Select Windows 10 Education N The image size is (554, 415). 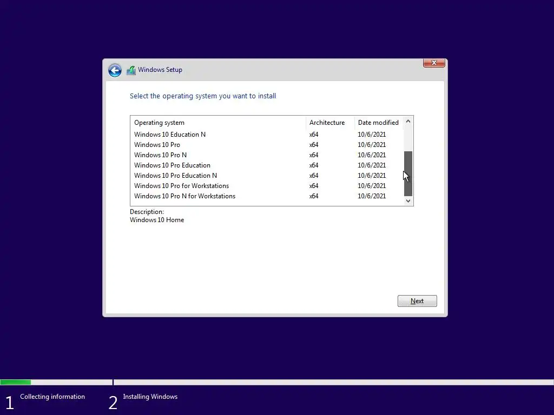tap(267, 135)
